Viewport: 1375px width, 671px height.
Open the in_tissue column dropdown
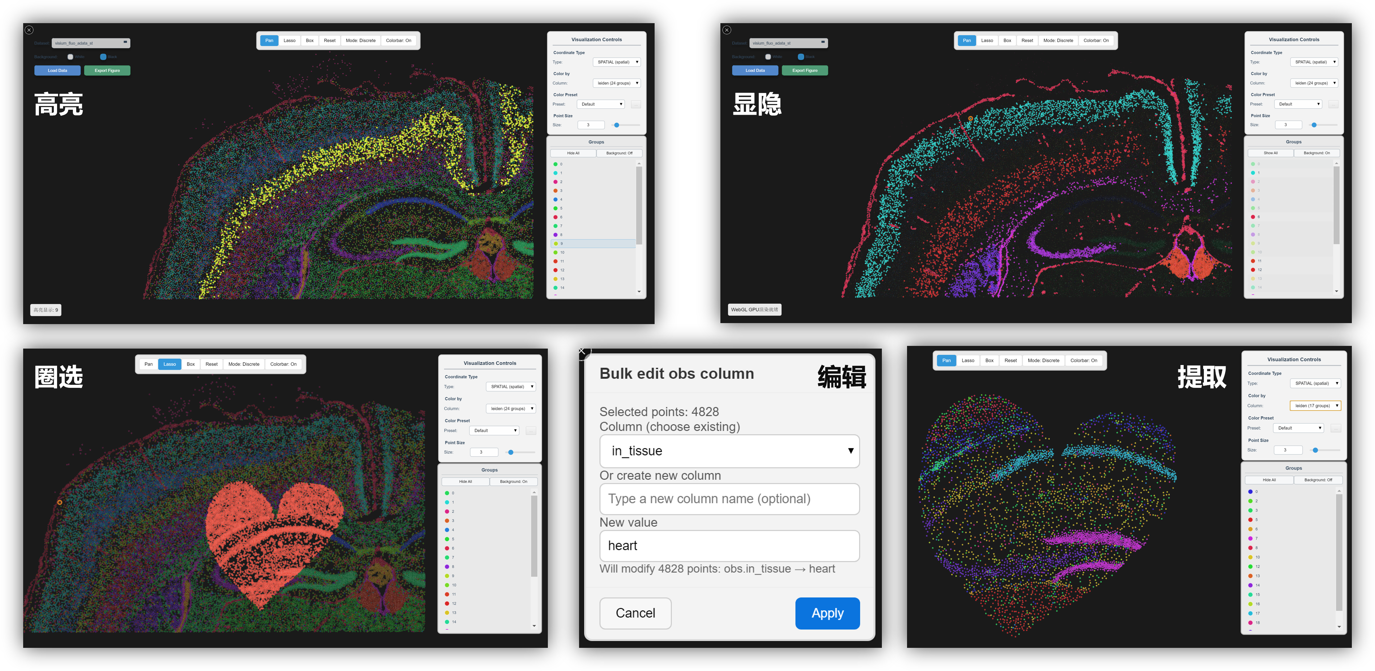coord(729,451)
